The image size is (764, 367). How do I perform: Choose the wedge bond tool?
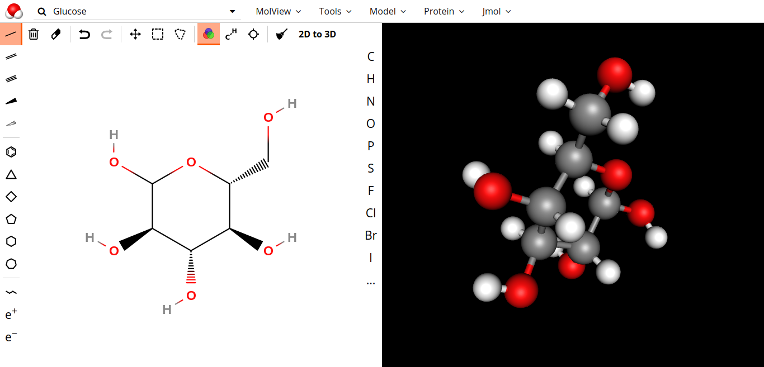(x=11, y=101)
